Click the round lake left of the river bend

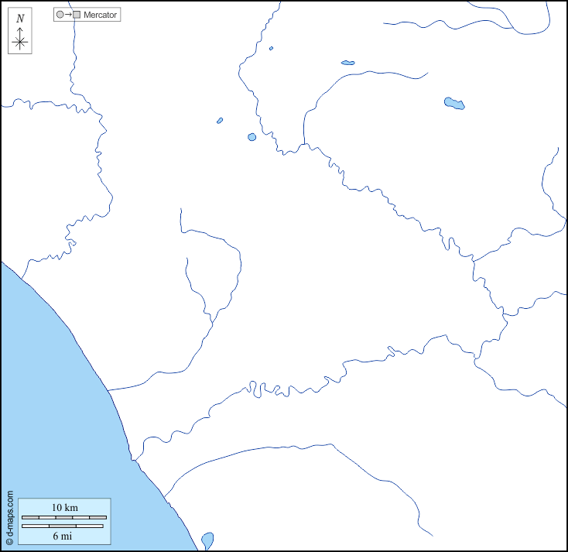(251, 137)
